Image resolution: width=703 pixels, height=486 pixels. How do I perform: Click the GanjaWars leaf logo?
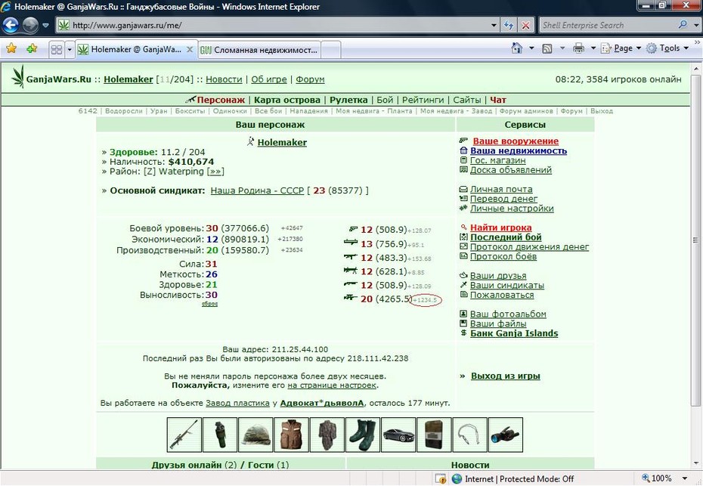[x=17, y=76]
